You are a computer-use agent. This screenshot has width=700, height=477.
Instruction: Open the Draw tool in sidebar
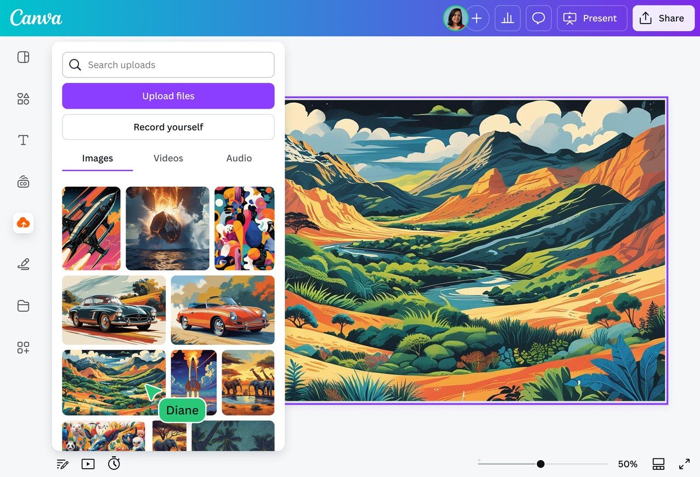tap(23, 265)
